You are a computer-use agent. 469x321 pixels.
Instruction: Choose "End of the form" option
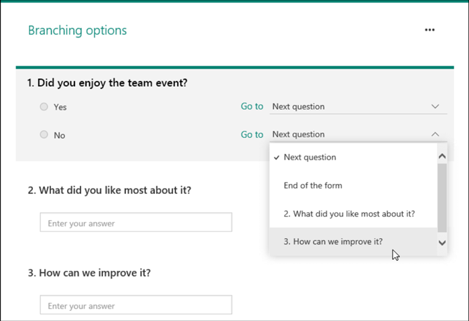click(x=313, y=185)
